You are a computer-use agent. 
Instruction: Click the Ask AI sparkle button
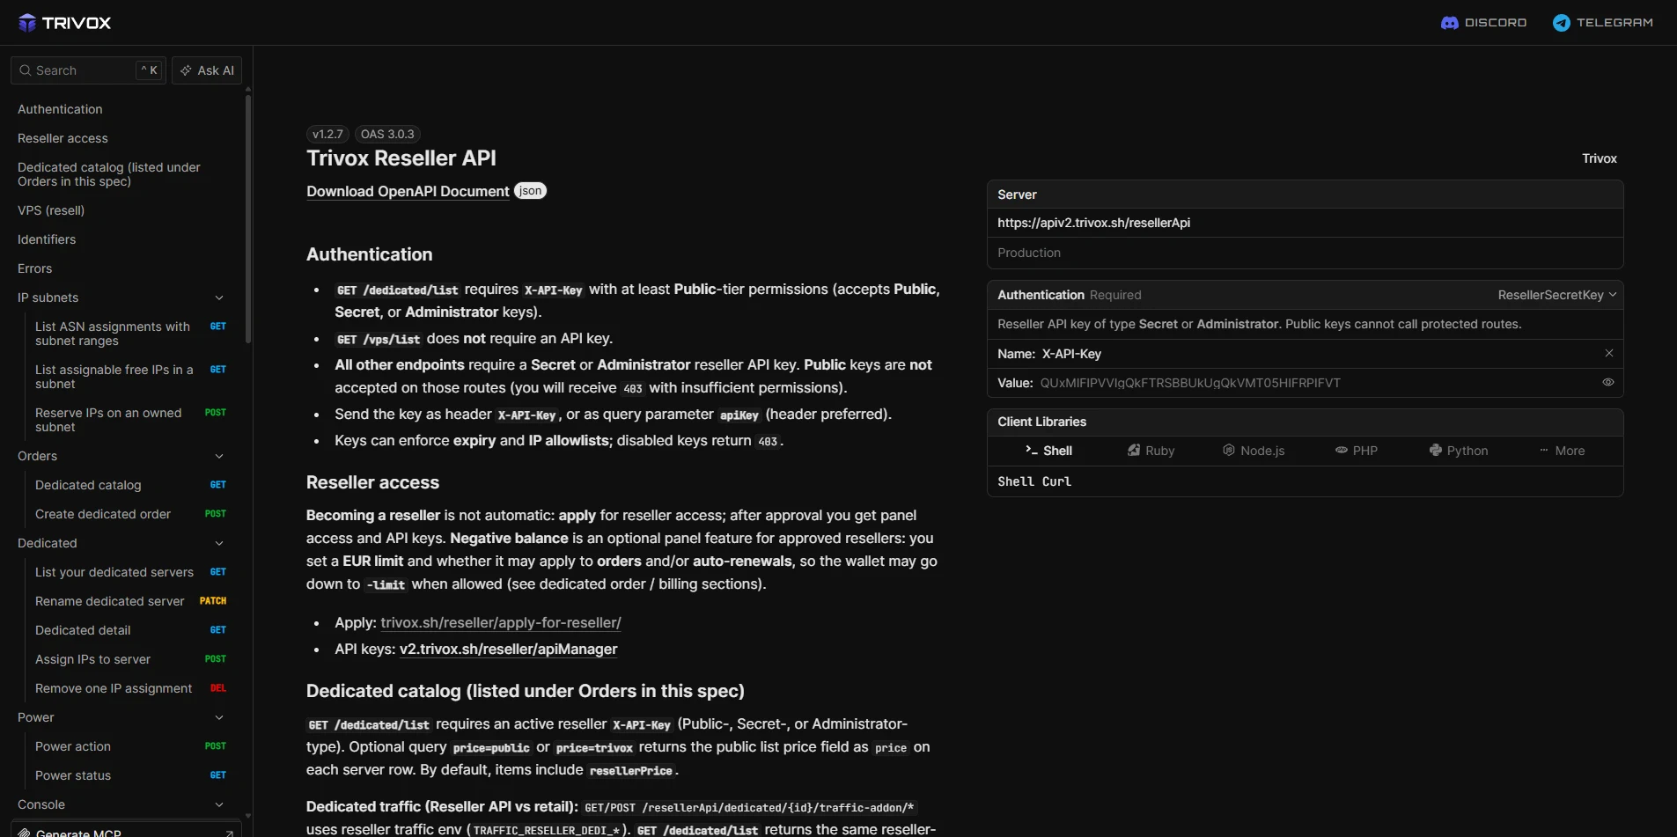click(x=207, y=70)
